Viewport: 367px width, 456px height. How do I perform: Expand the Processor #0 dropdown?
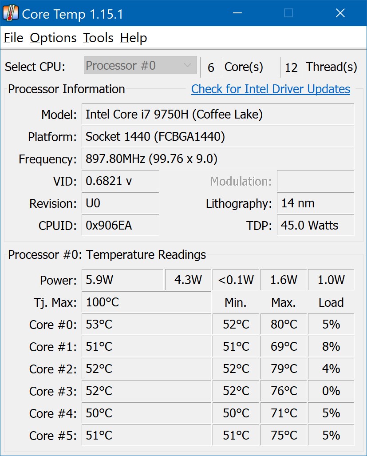(140, 65)
